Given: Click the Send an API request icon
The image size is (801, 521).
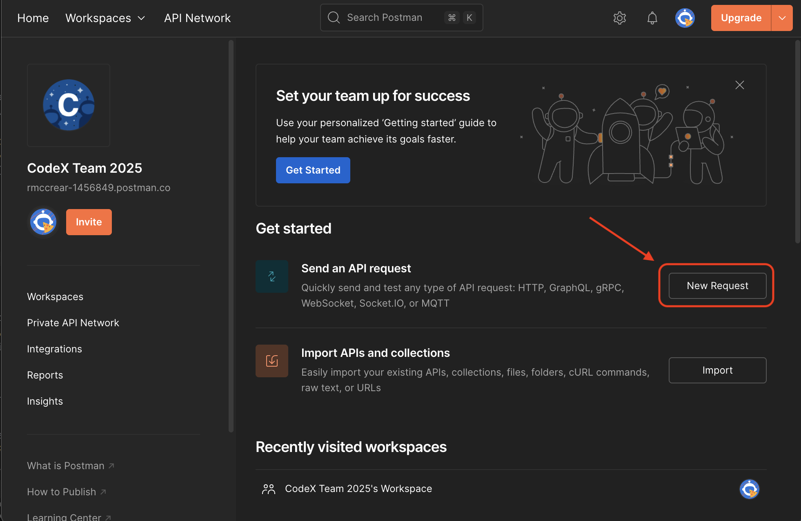Looking at the screenshot, I should pyautogui.click(x=272, y=276).
